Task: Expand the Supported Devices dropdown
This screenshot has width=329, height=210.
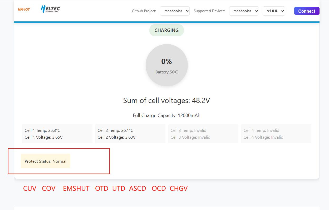Action: point(244,11)
